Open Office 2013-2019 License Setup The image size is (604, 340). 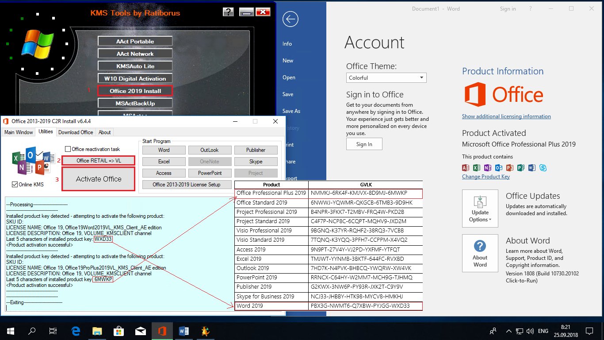tap(187, 185)
